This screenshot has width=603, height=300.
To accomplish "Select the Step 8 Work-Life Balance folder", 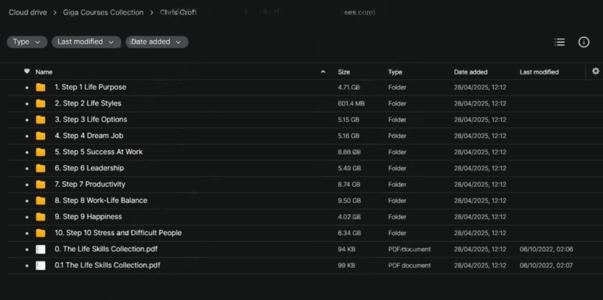I will coord(301,201).
